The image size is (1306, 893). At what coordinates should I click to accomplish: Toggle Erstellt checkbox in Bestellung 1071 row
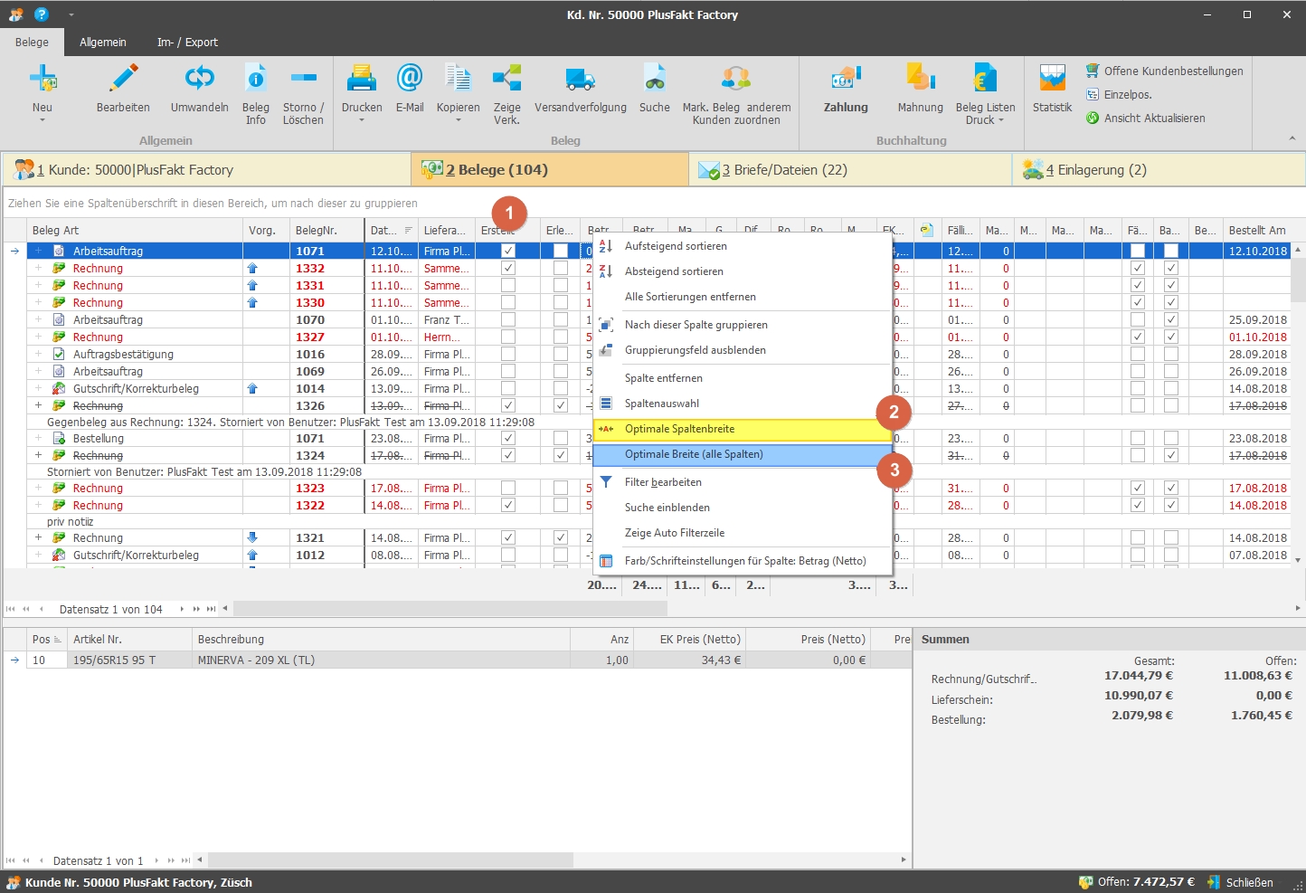click(508, 438)
